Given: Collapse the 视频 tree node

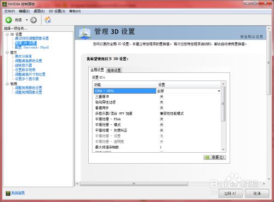Looking at the screenshot, I should (7, 84).
